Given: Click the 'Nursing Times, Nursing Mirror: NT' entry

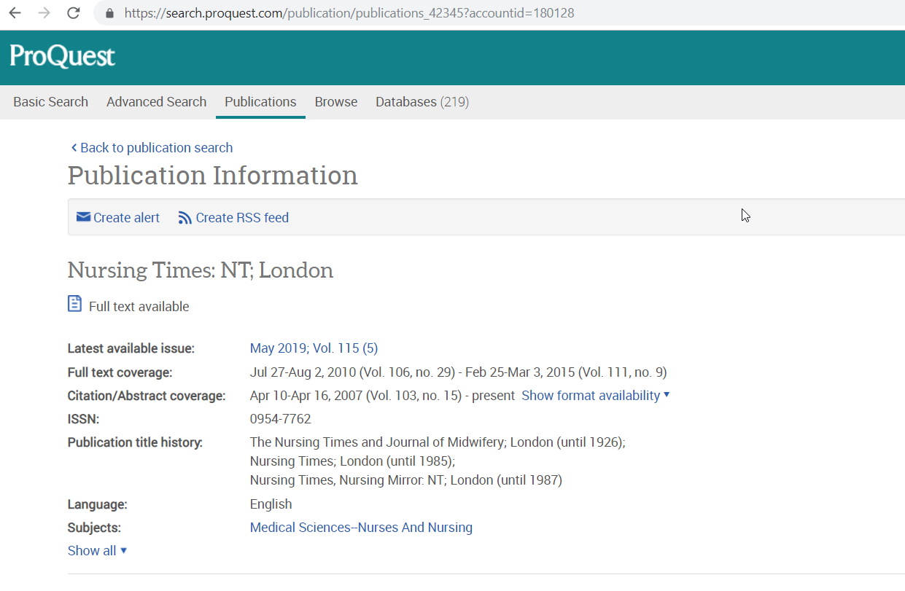Looking at the screenshot, I should coord(406,480).
